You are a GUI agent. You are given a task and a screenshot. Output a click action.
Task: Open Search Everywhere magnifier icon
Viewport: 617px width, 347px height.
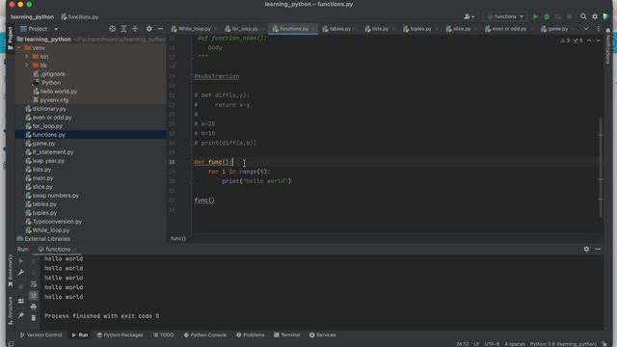(583, 16)
